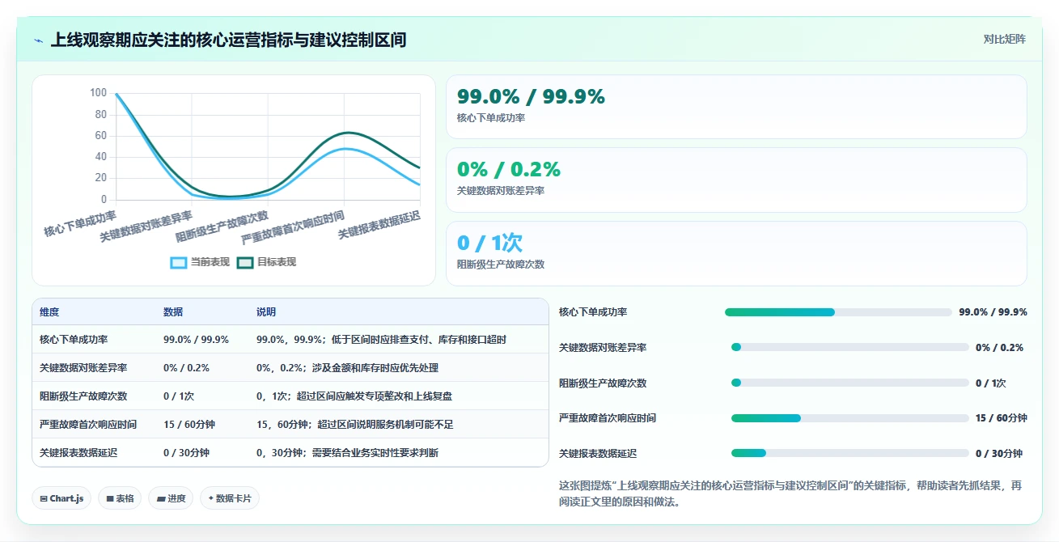Click the 关键数据对账差异率 progress bar
The width and height of the screenshot is (1059, 542).
pyautogui.click(x=849, y=347)
